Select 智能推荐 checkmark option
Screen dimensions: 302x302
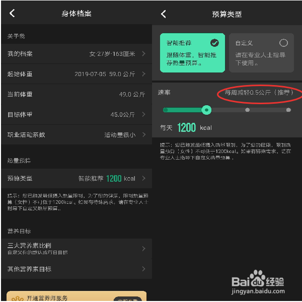tap(214, 43)
